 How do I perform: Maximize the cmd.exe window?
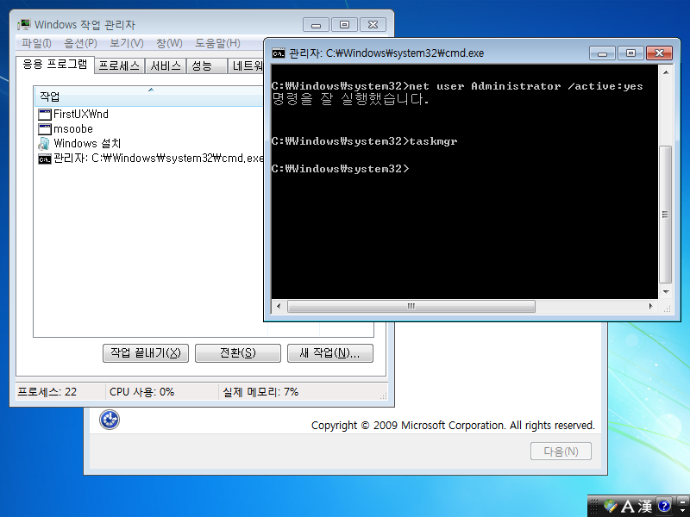click(x=630, y=53)
